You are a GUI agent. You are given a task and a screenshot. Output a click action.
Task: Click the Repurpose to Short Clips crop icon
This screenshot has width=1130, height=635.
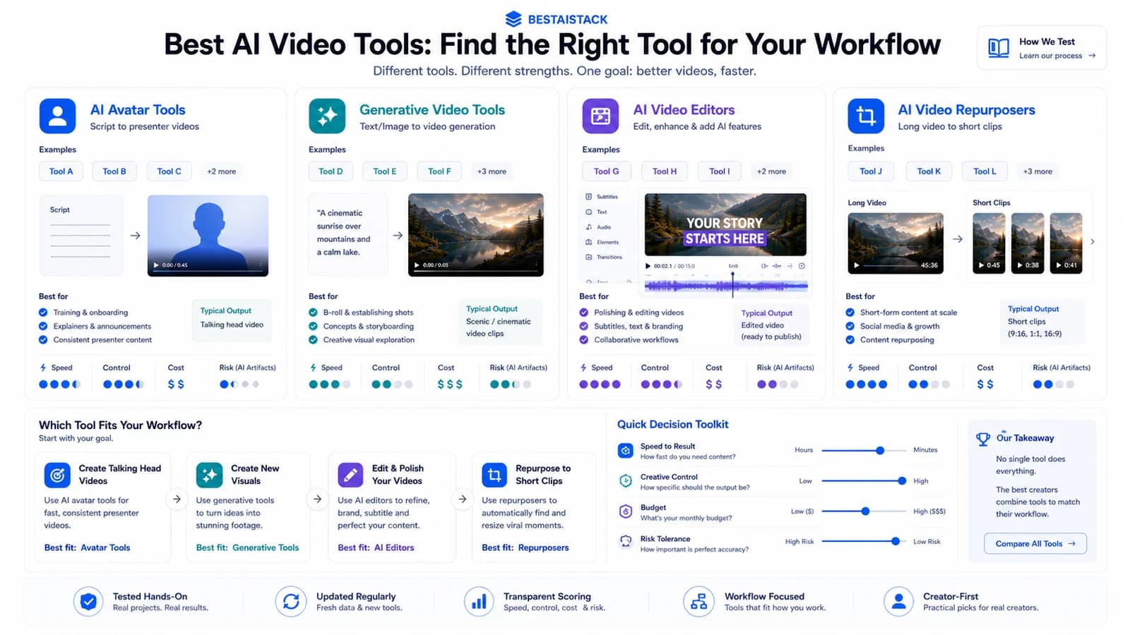494,476
